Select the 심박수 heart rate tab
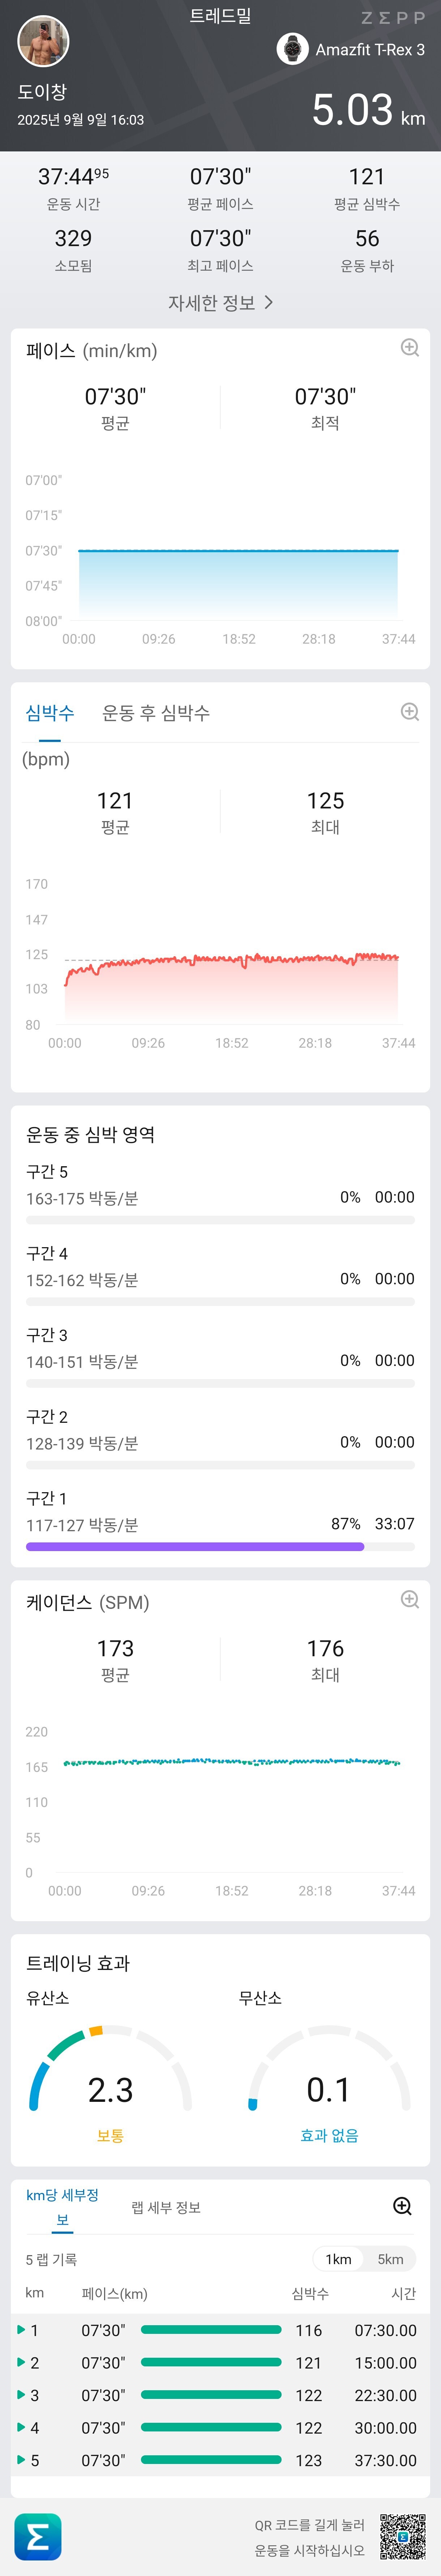Image resolution: width=441 pixels, height=2576 pixels. tap(50, 713)
